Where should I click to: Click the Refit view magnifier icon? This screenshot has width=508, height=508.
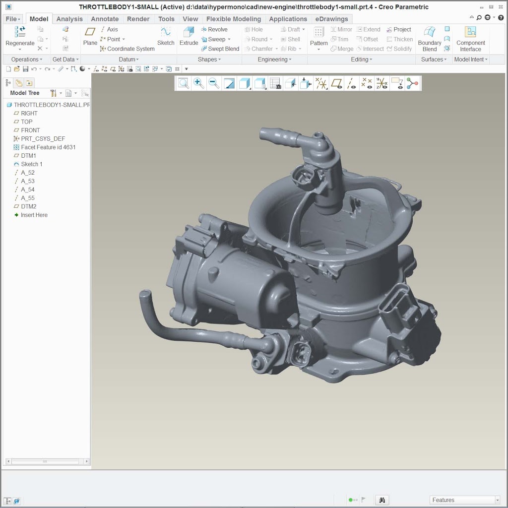184,83
